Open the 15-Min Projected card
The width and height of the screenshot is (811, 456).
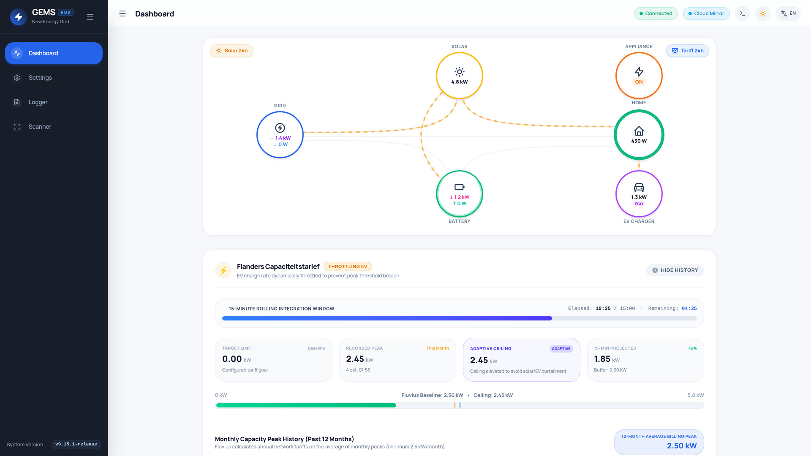tap(645, 360)
